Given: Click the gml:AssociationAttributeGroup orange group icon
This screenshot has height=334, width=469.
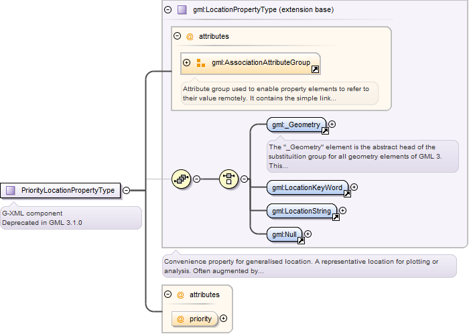Looking at the screenshot, I should coord(201,63).
